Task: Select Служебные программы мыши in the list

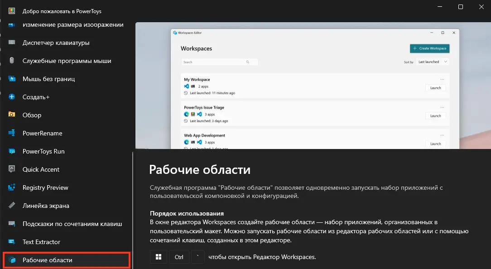Action: click(67, 61)
